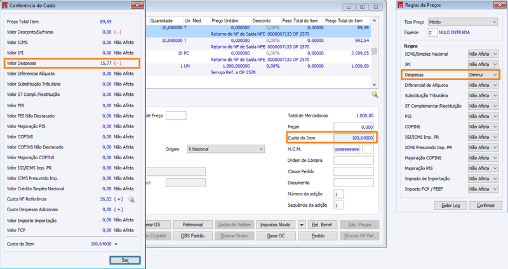This screenshot has height=269, width=508.
Task: Open the Despesas rule dropdown set to Diminui
Action: [x=483, y=75]
